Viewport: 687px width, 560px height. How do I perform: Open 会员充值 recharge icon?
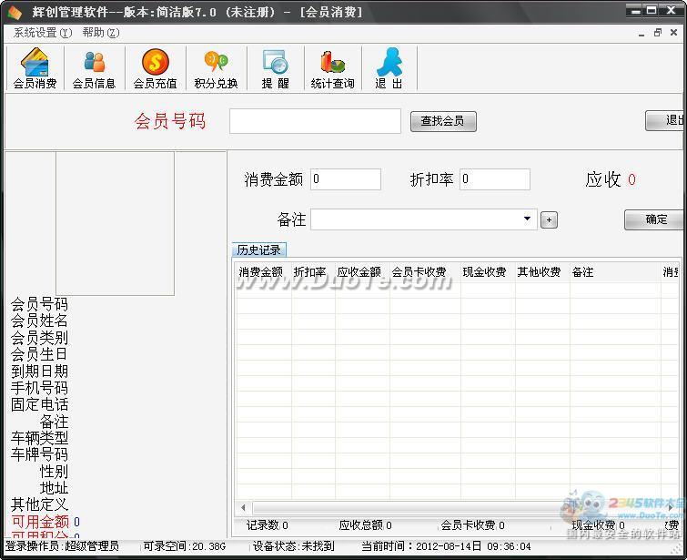pos(155,68)
